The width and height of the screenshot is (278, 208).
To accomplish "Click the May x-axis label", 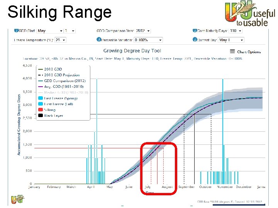I will (x=110, y=187).
